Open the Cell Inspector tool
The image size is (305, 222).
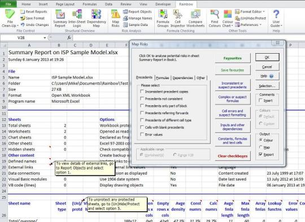177,19
